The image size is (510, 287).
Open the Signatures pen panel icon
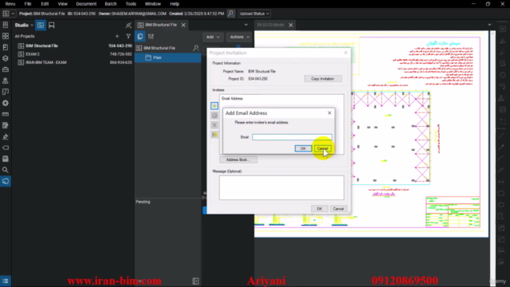coord(6,136)
